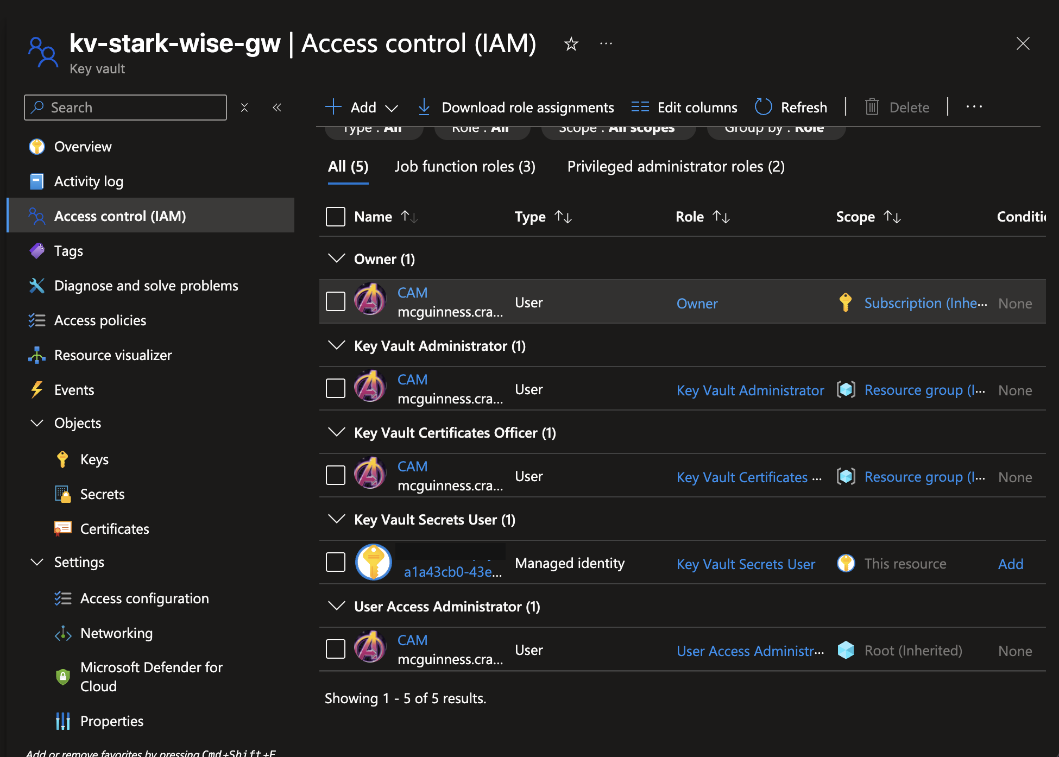Open Resource group scope in Administrator row
This screenshot has width=1059, height=757.
924,390
